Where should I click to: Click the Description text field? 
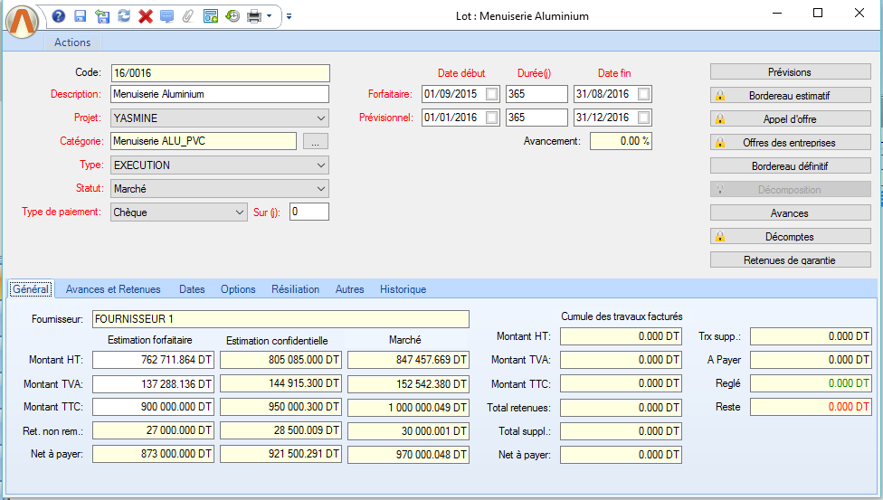pos(220,94)
